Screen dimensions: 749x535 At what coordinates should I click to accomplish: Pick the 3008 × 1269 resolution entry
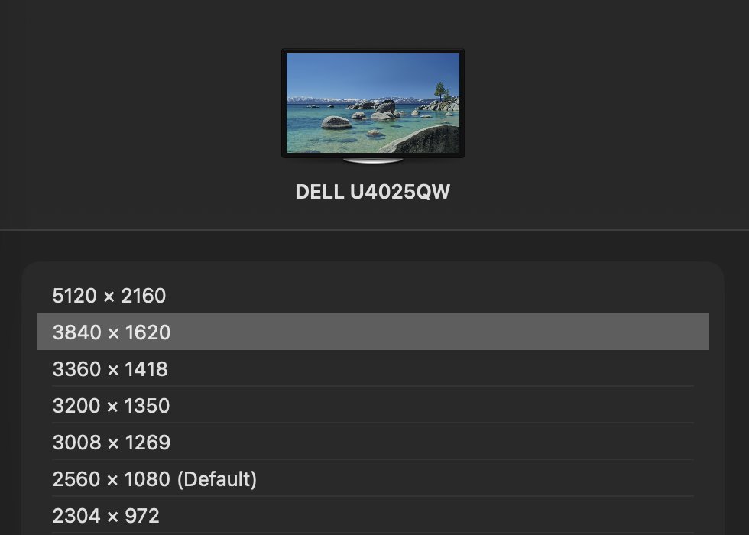click(111, 443)
